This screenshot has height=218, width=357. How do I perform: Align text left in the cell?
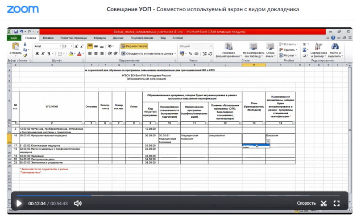pos(90,53)
